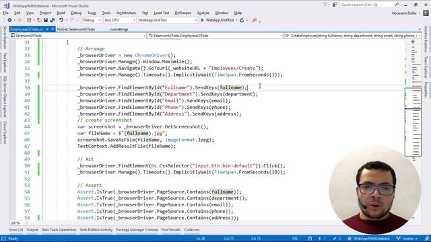Open the ReSharper menu
Screen dimensions: 431x242
pos(183,13)
